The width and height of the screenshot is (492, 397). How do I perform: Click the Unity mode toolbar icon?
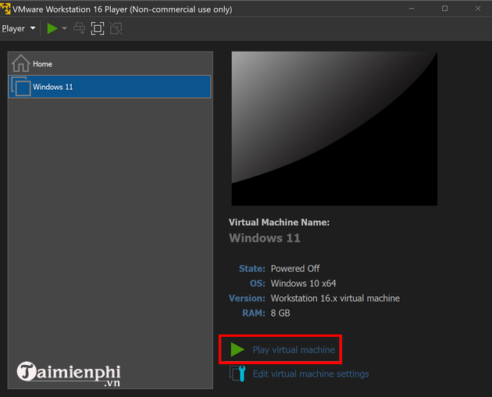116,29
